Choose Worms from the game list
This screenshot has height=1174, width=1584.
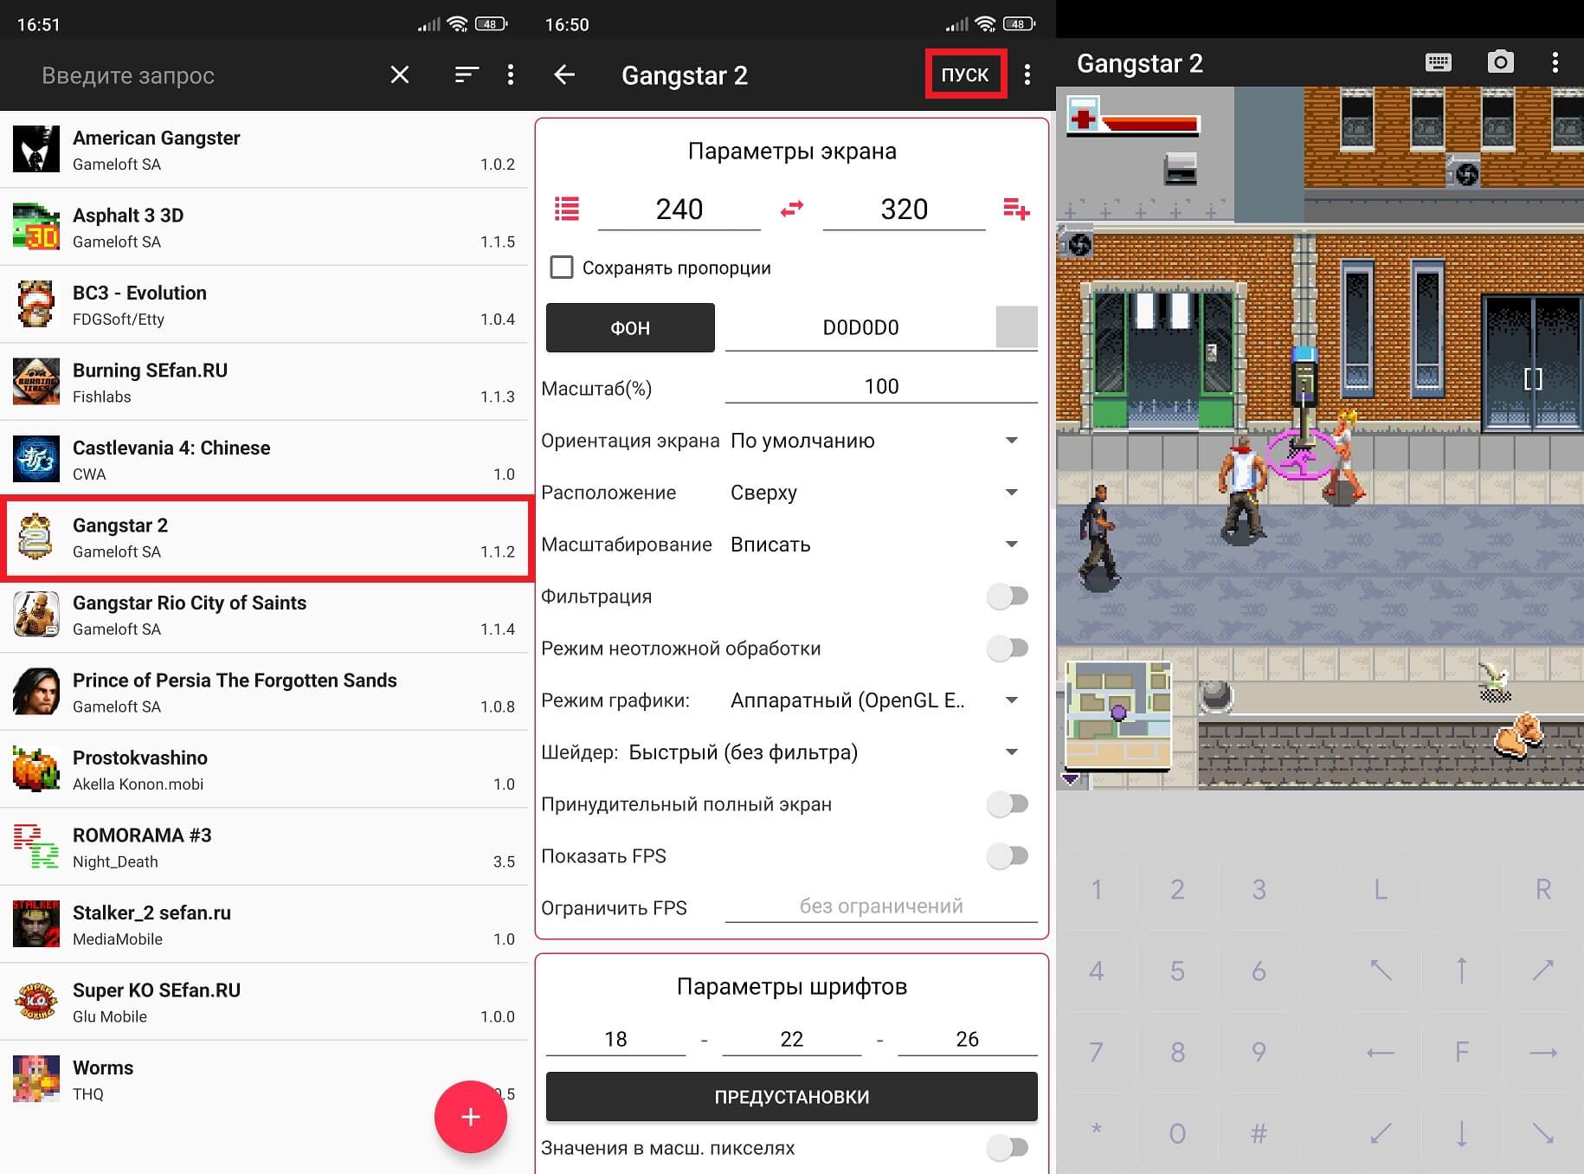[x=264, y=1080]
